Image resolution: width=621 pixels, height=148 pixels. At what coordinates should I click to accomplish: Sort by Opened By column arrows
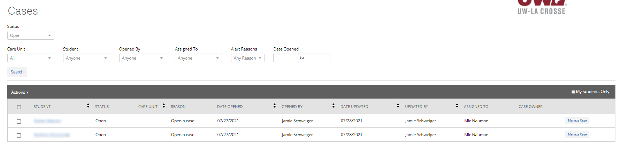coord(333,106)
